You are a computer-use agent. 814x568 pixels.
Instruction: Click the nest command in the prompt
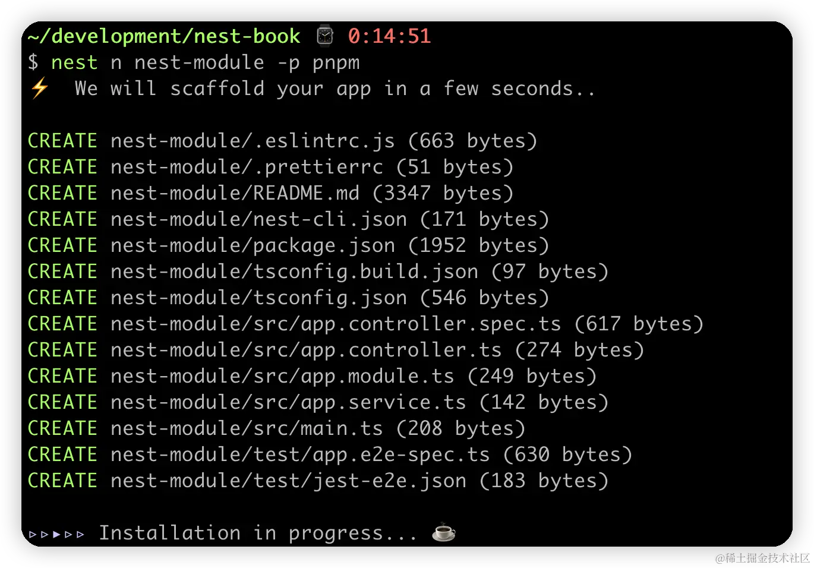tap(74, 62)
